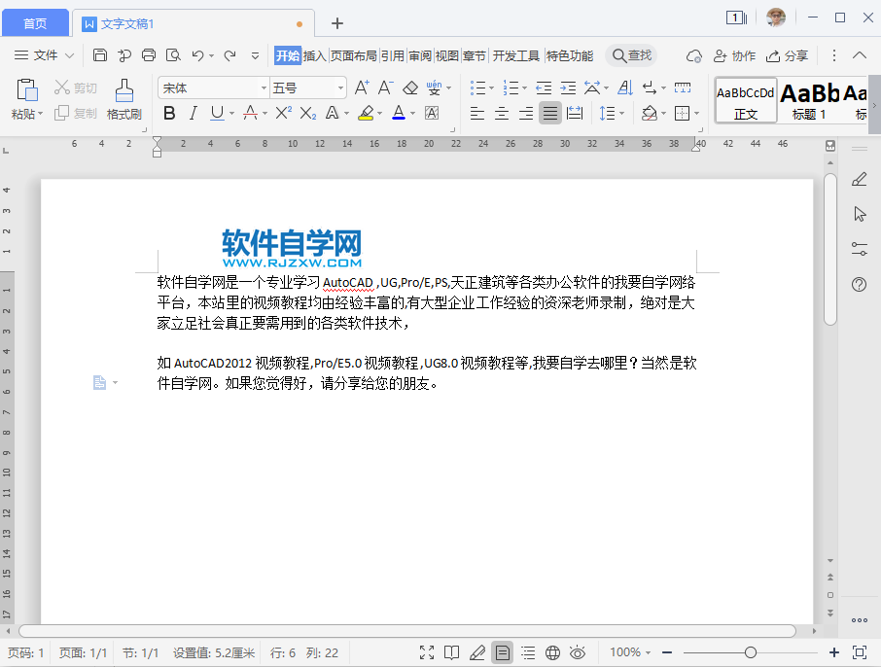The height and width of the screenshot is (667, 881).
Task: Open the Print Preview icon
Action: click(174, 55)
